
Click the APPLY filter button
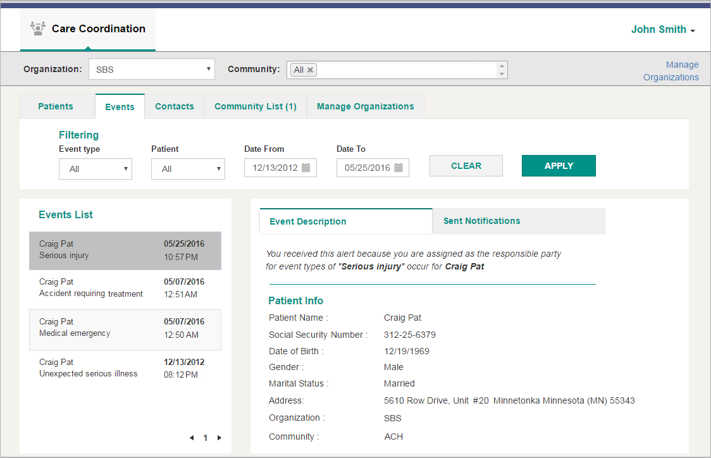559,166
